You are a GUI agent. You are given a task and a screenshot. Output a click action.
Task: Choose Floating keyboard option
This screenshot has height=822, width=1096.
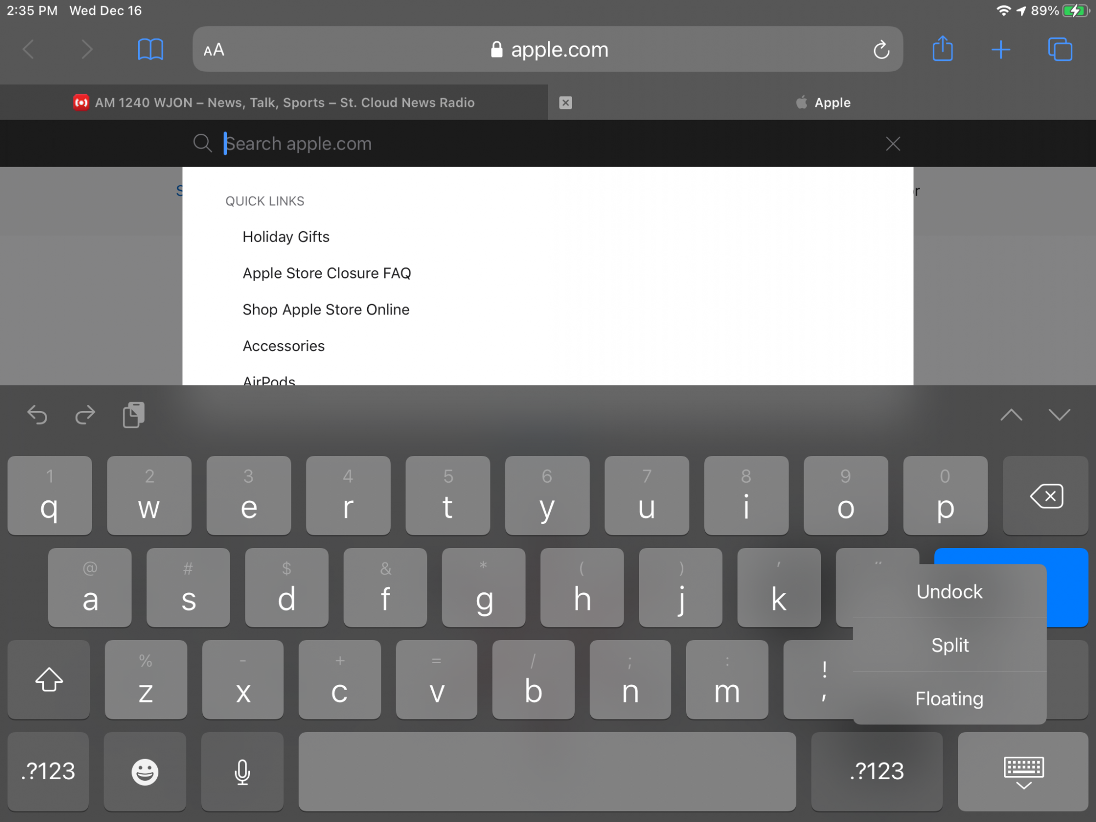coord(949,699)
